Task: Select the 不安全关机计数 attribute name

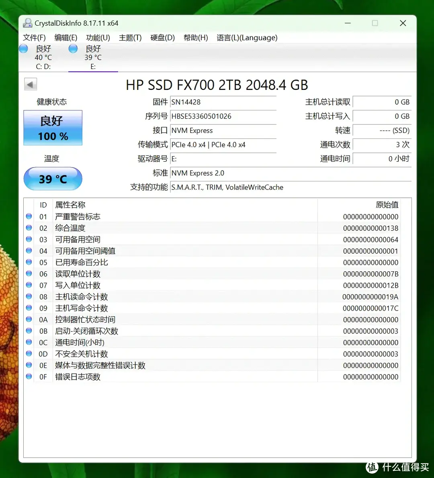Action: click(x=82, y=354)
